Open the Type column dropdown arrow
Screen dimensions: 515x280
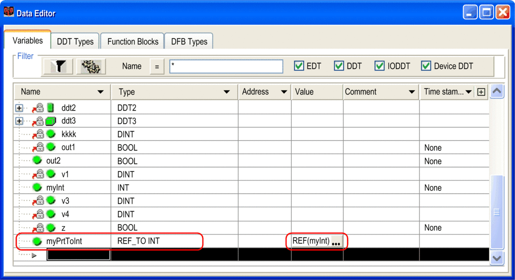coord(226,92)
